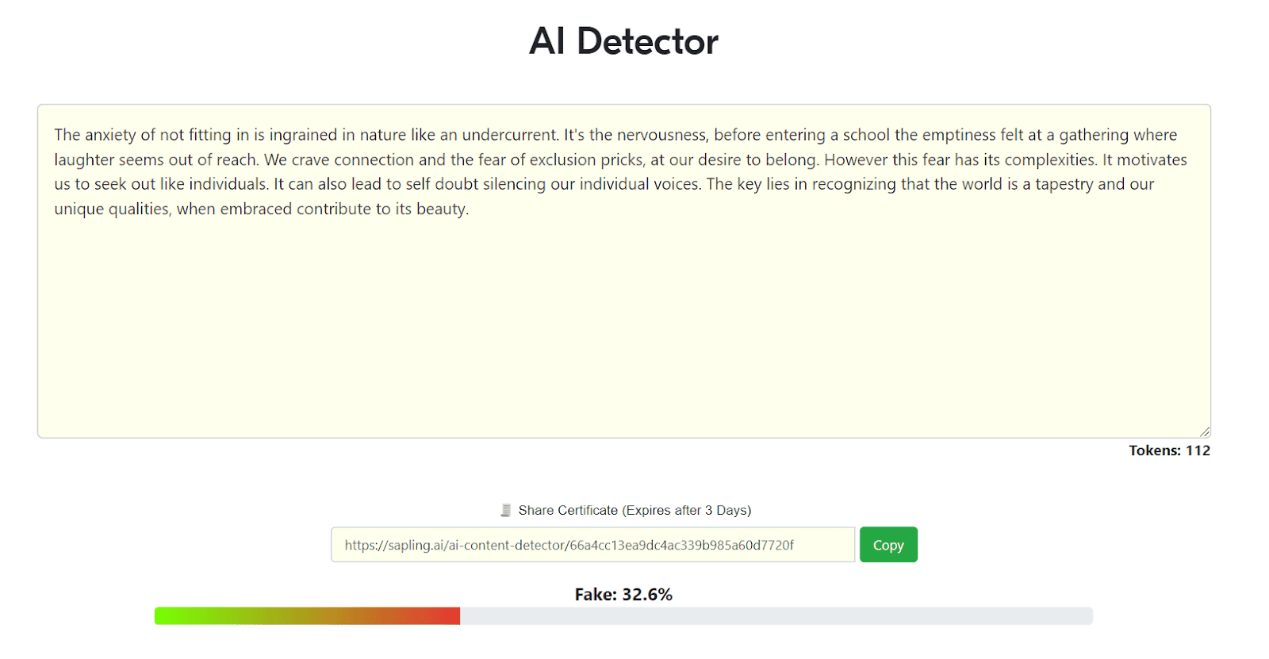Image resolution: width=1269 pixels, height=659 pixels.
Task: Place the cursor after the final word "beauty"
Action: coord(466,209)
